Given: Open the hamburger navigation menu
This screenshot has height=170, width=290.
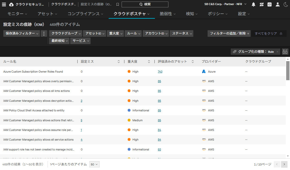Looking at the screenshot, I should click(x=4, y=4).
